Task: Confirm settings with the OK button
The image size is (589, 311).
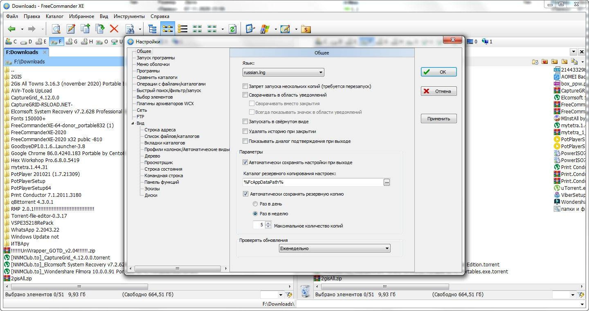Action: pyautogui.click(x=439, y=72)
